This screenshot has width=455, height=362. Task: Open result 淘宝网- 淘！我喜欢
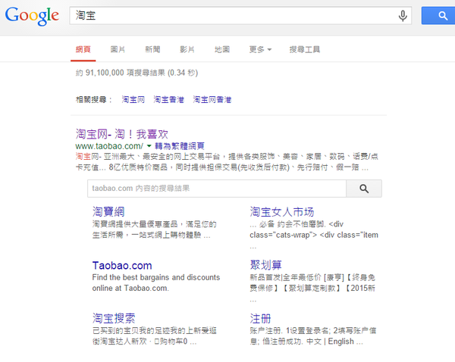tap(122, 134)
